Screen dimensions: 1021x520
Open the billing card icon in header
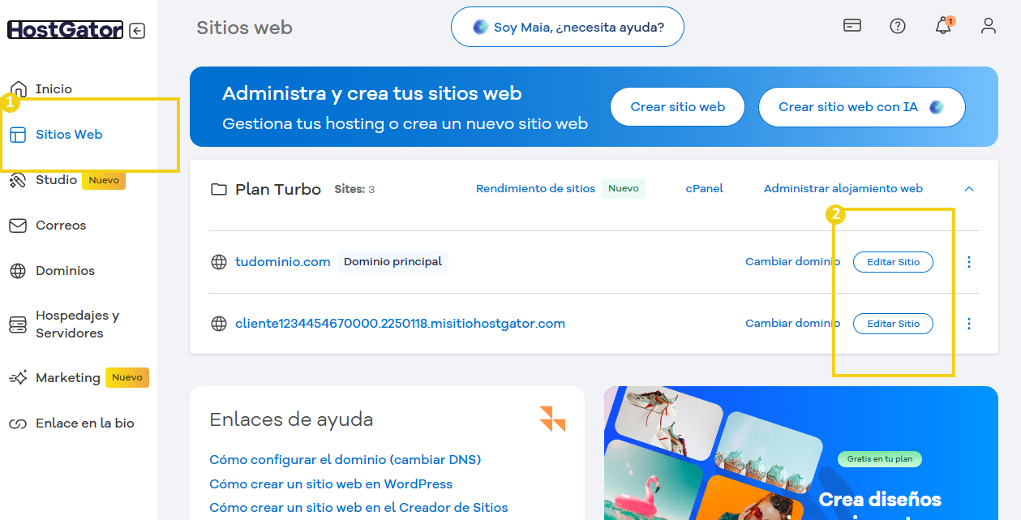(852, 25)
